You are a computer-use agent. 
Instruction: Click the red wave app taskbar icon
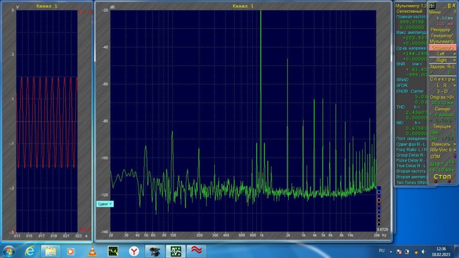click(196, 251)
